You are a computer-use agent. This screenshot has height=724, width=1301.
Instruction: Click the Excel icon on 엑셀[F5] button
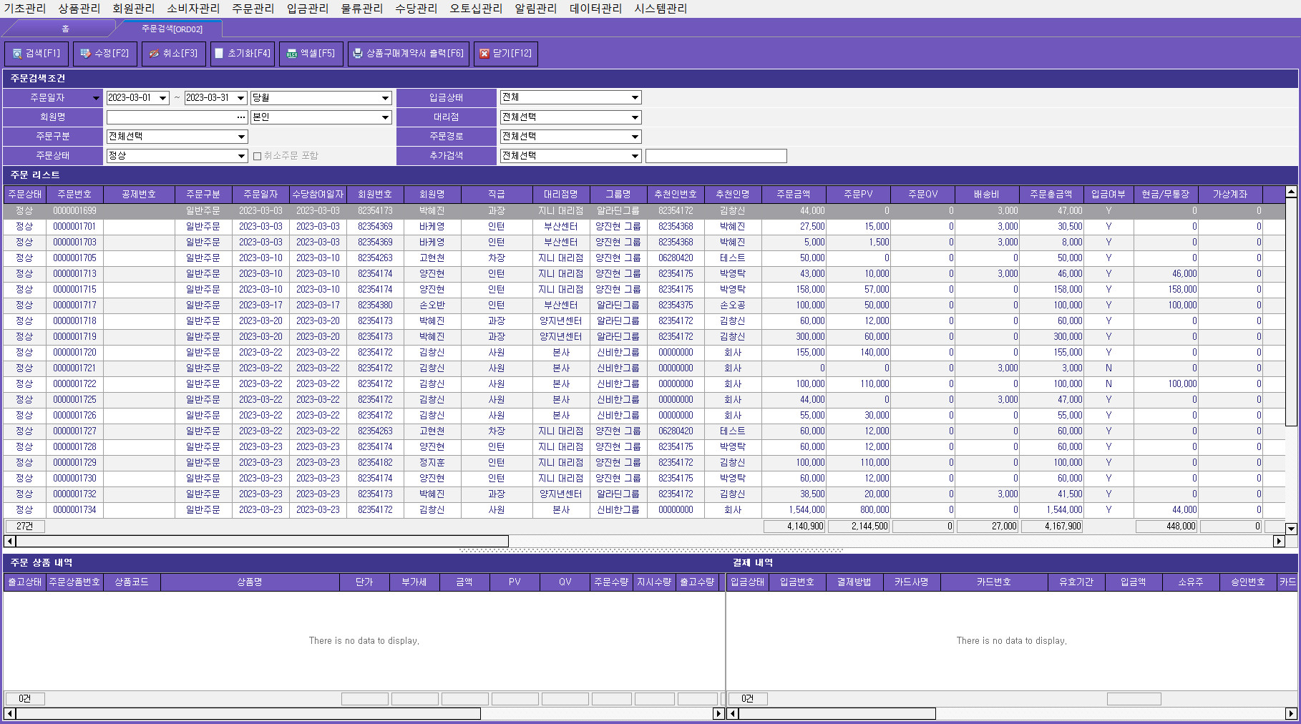pos(292,54)
